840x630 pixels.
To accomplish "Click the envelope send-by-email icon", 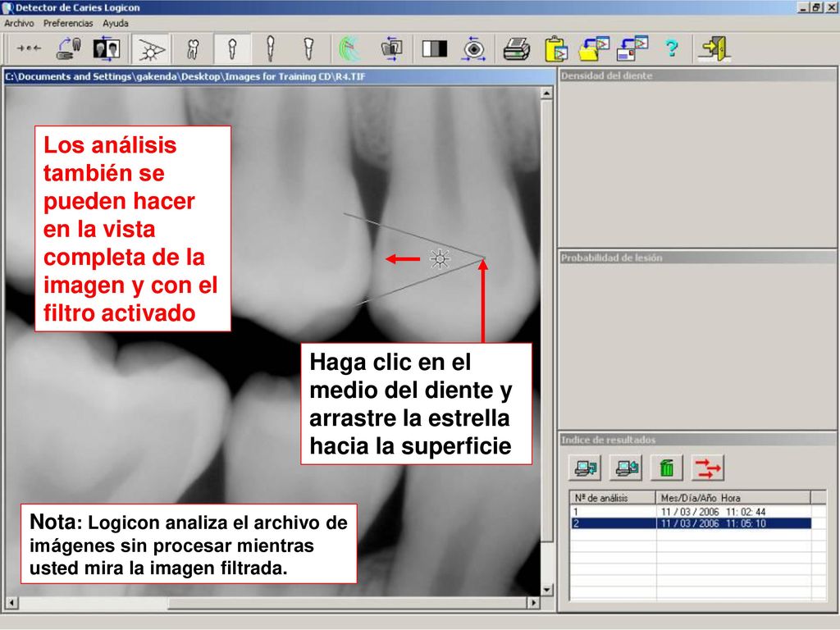I will tap(632, 48).
